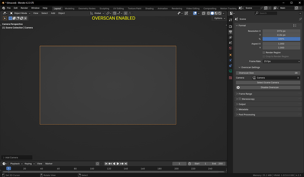Switch to Solid viewport shading
304x177 pixels.
(212, 13)
